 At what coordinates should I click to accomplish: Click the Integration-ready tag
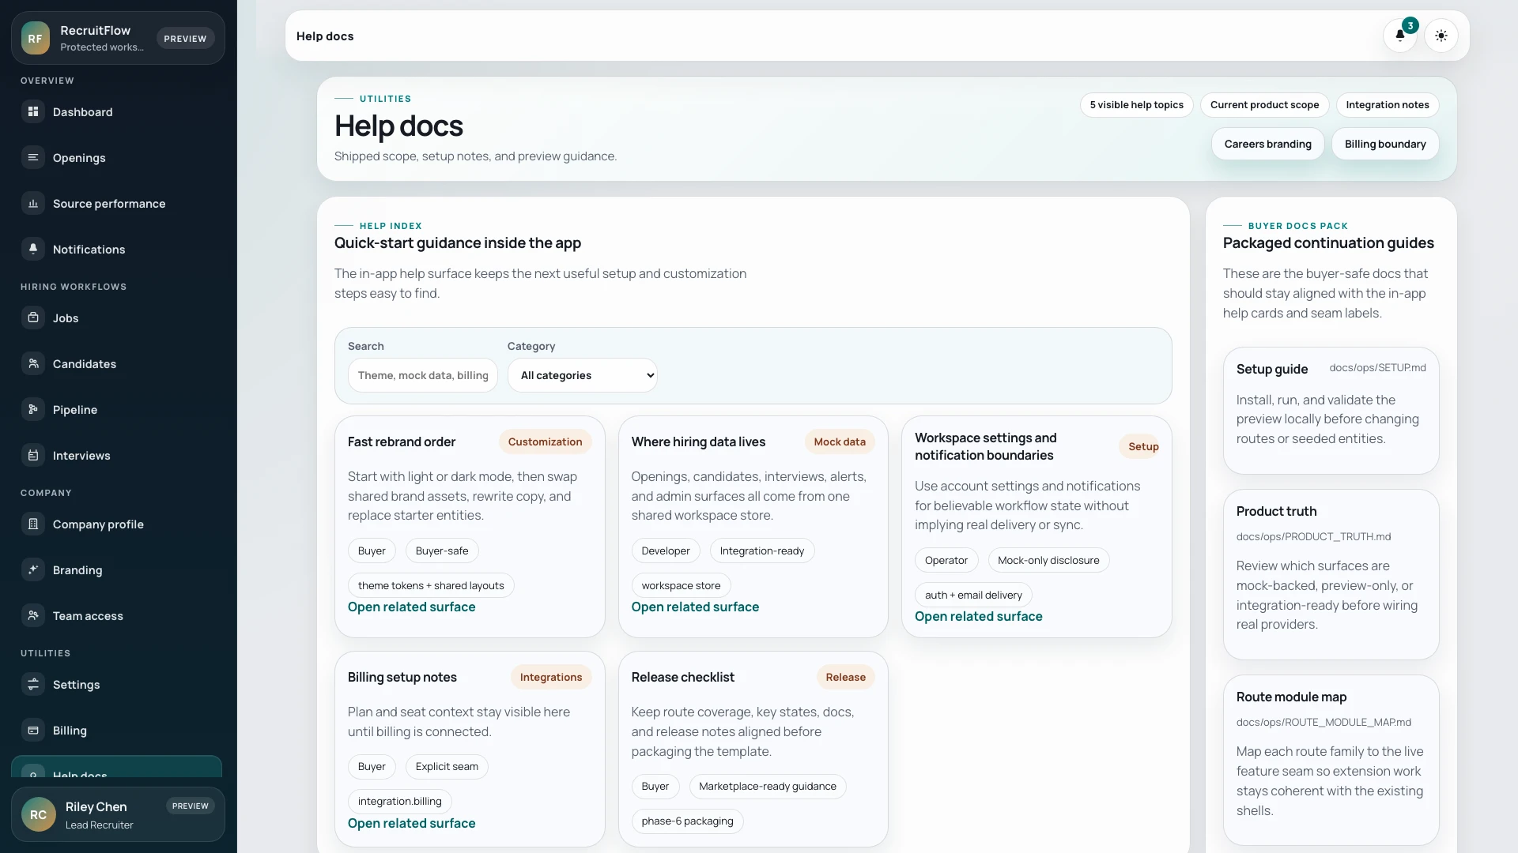coord(762,551)
